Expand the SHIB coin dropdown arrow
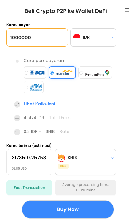Image resolution: width=136 pixels, height=223 pixels. coord(112,158)
